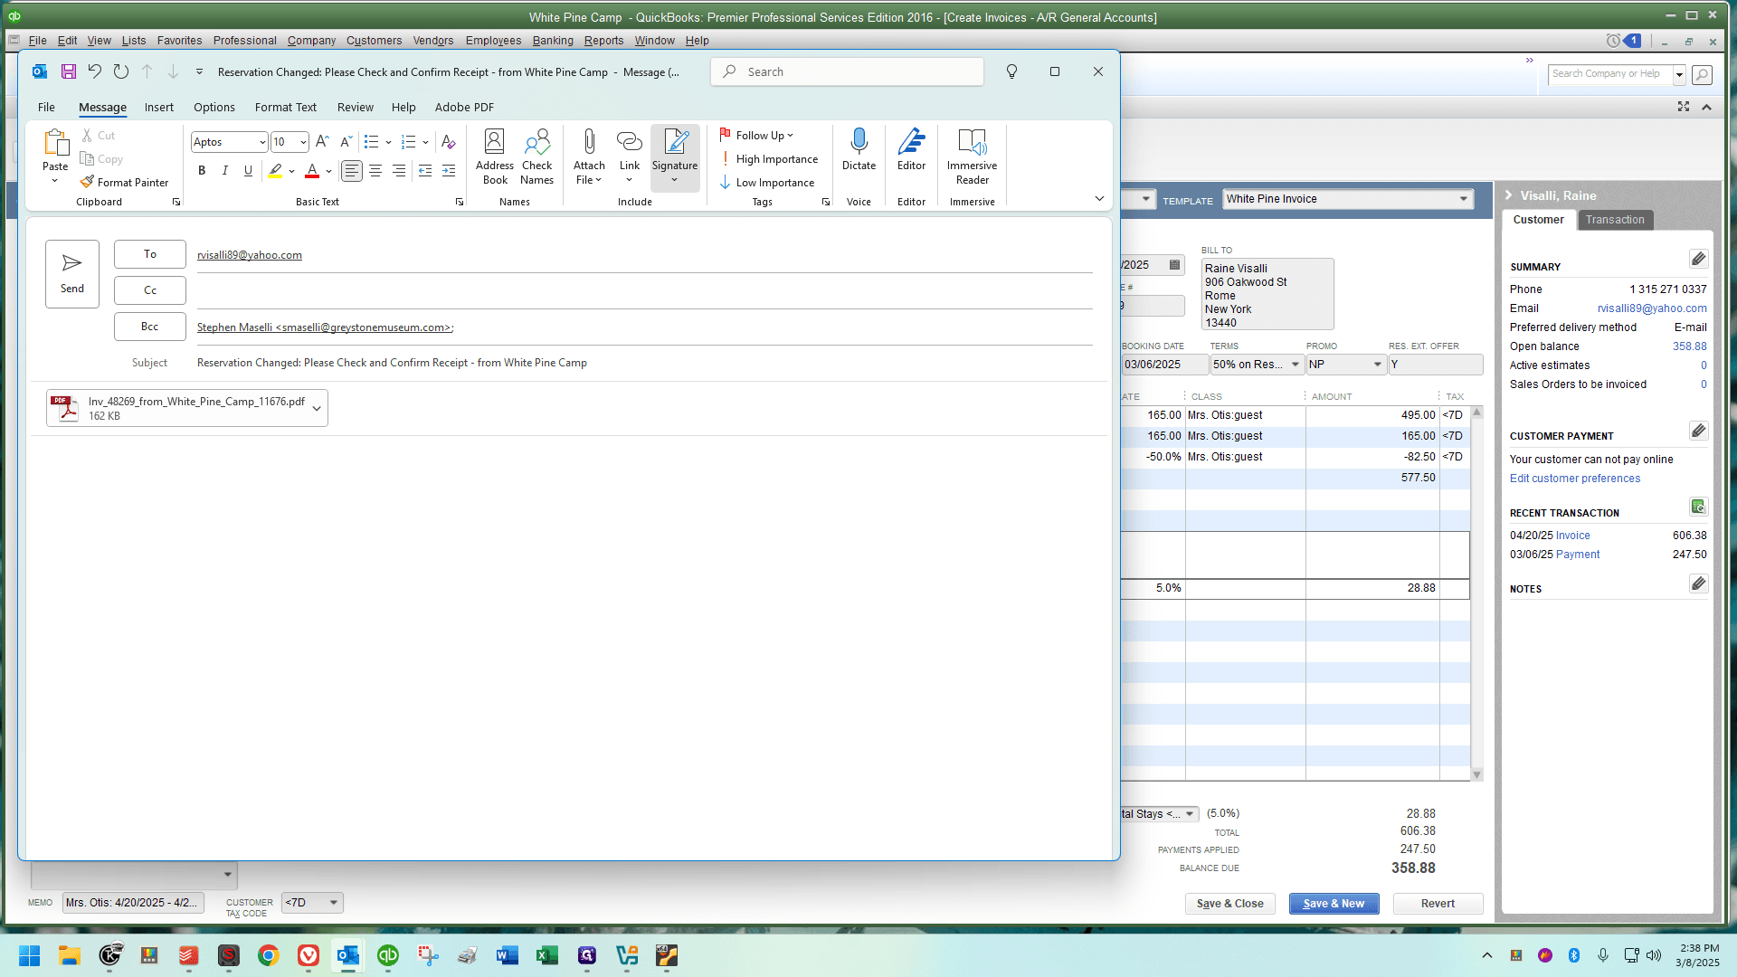This screenshot has width=1737, height=977.
Task: Click the lightbulb tips icon
Action: pyautogui.click(x=1012, y=71)
